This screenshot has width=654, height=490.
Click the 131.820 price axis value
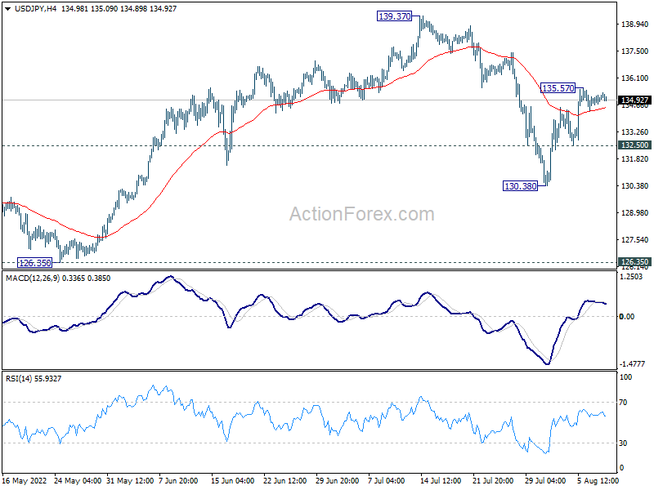pyautogui.click(x=635, y=158)
